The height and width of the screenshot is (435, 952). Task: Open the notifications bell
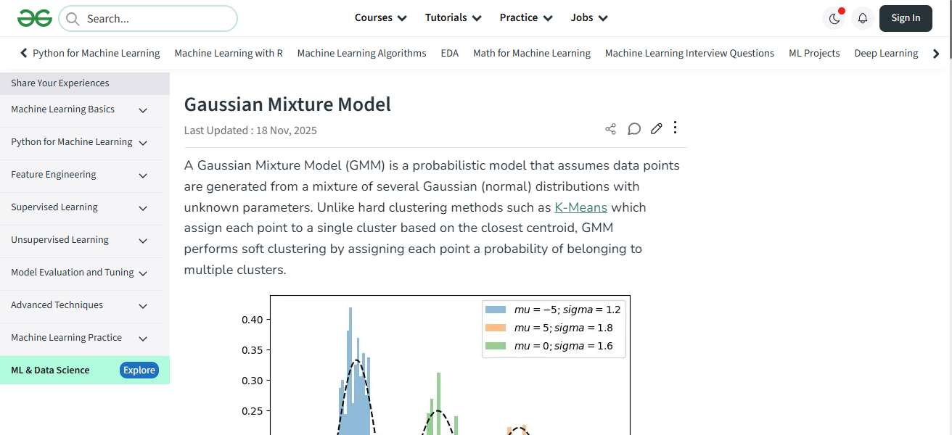pos(862,18)
